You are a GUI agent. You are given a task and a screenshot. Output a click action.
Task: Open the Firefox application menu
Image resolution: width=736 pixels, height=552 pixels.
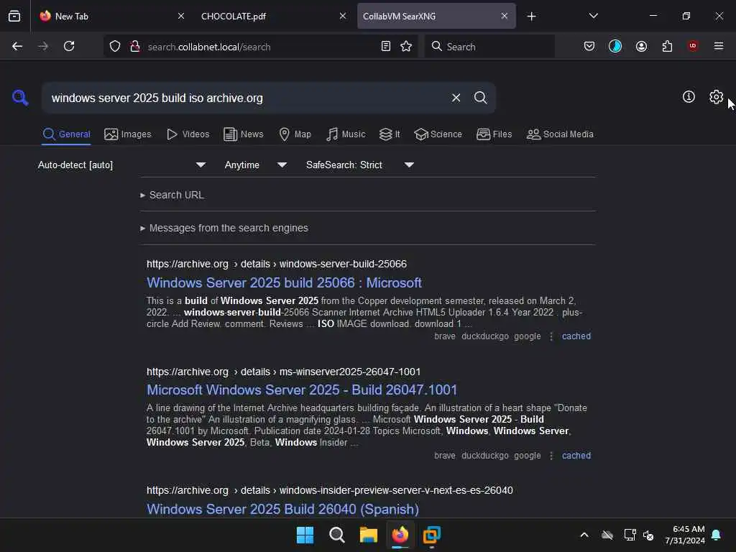719,46
